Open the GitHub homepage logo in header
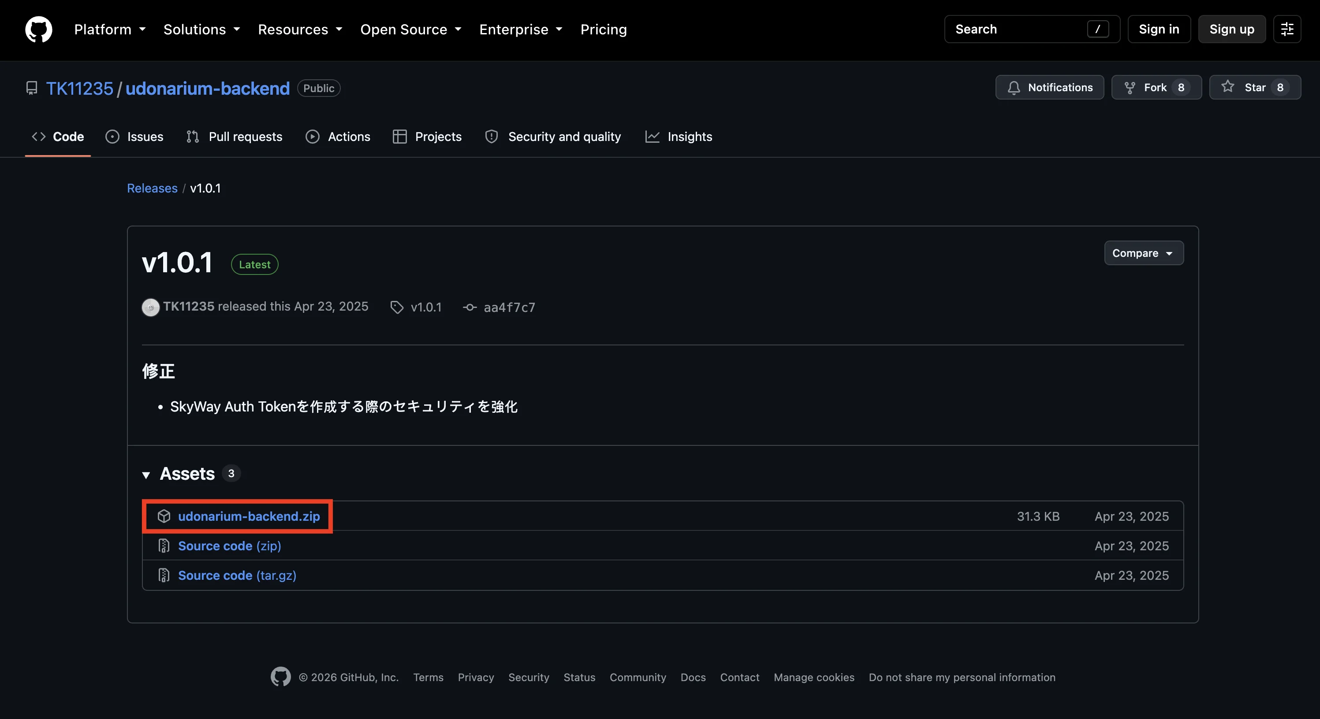Viewport: 1320px width, 719px height. coord(38,29)
